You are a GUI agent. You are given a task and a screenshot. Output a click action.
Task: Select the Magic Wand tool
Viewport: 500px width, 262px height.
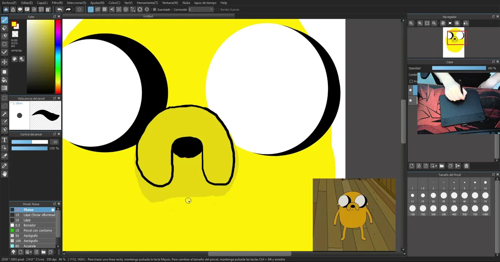click(4, 114)
